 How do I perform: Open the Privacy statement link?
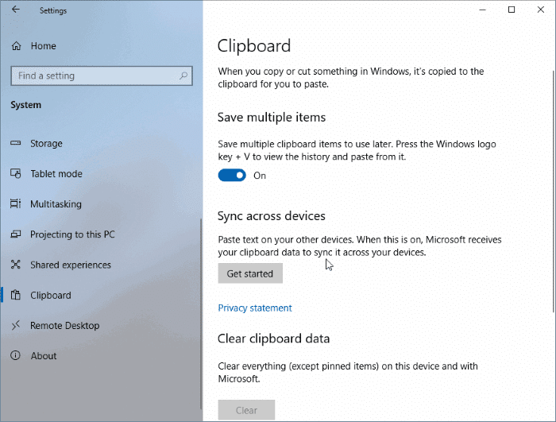[255, 308]
